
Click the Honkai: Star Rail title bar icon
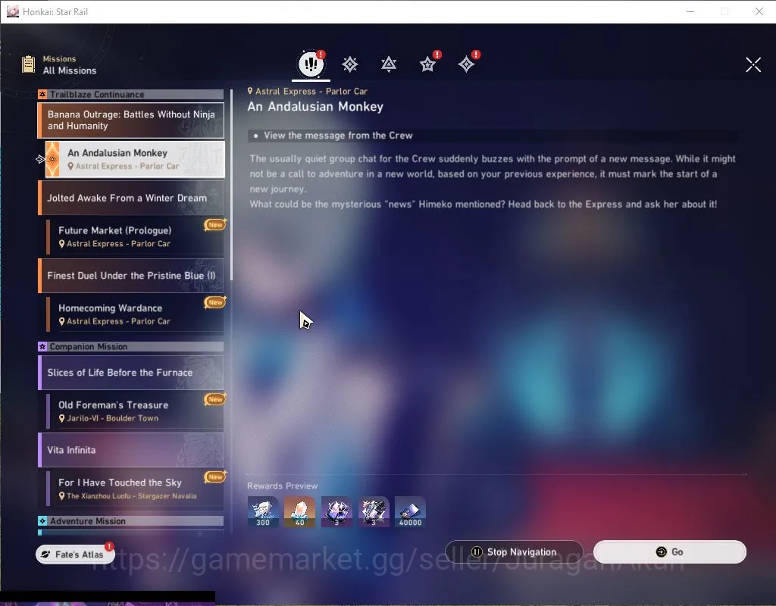[13, 11]
